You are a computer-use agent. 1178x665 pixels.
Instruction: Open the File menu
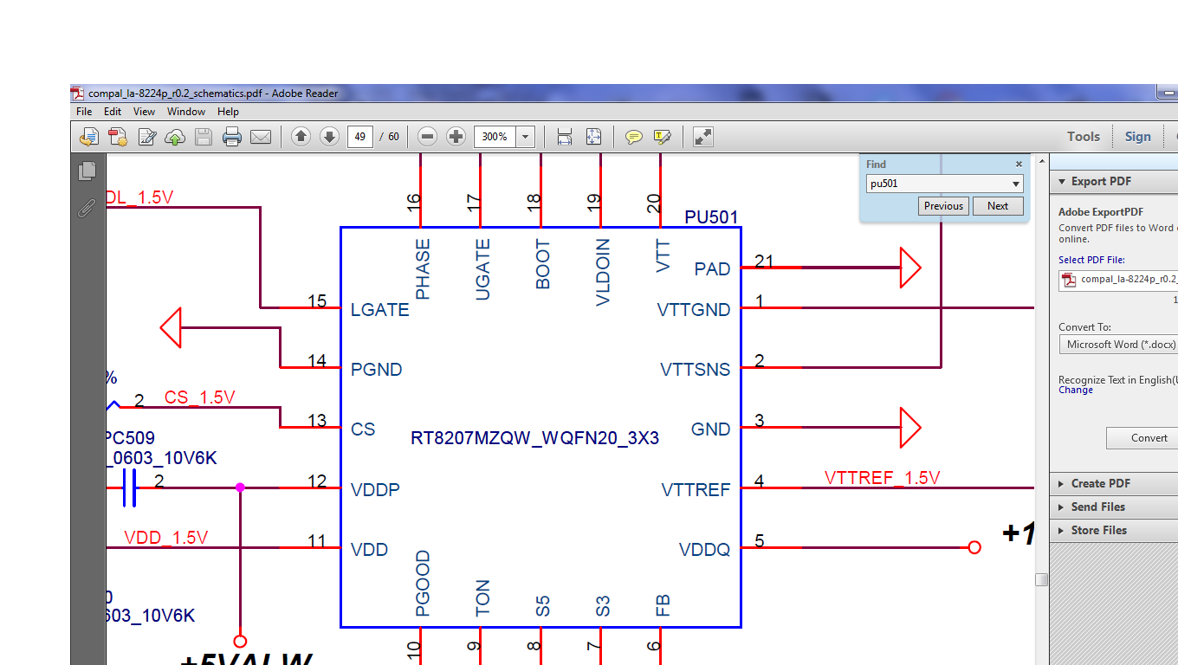click(x=84, y=112)
